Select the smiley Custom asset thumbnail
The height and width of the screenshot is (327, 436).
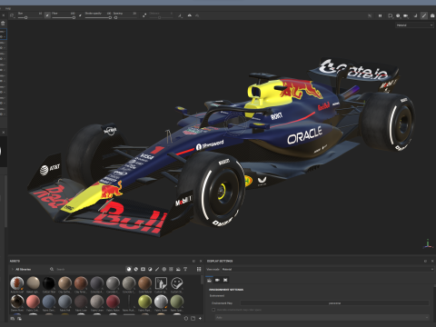tap(177, 284)
